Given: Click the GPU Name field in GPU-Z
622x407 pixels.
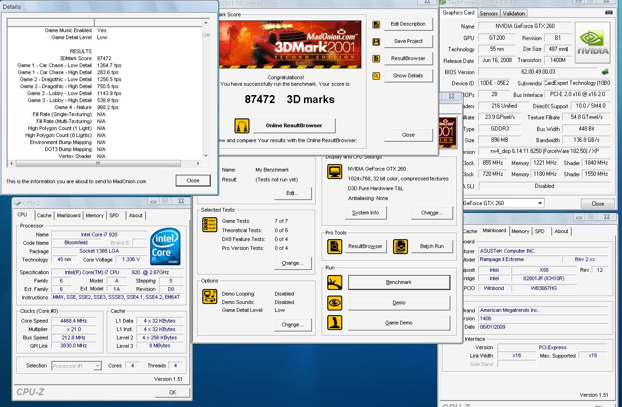Looking at the screenshot, I should (524, 26).
